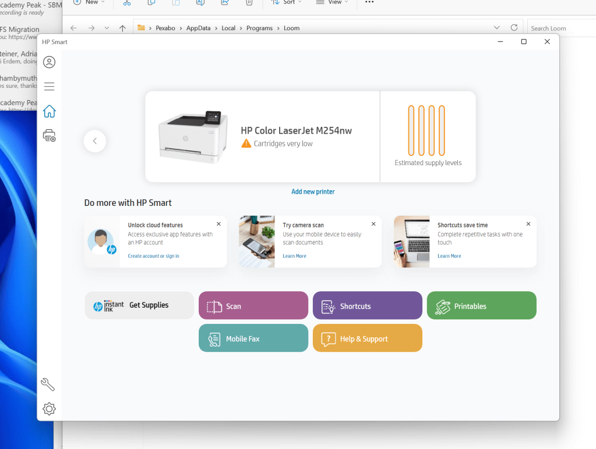596x449 pixels.
Task: Maximize the HP Smart window
Action: (x=524, y=42)
